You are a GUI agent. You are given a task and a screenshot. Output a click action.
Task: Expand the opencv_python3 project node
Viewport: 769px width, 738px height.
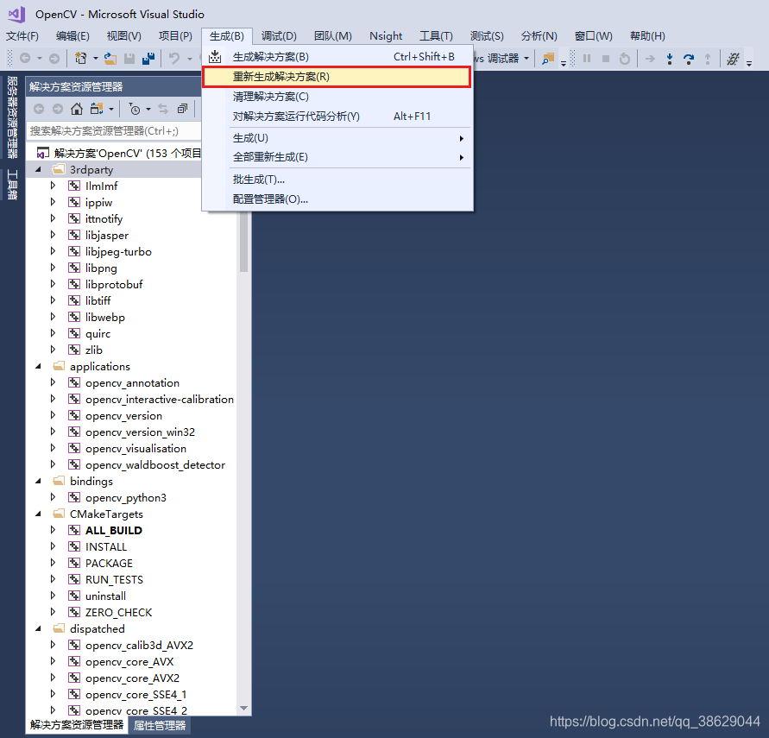click(53, 497)
